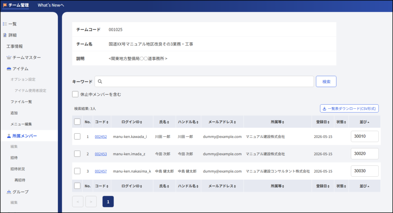Click 検索結果: 3人 text
Screen dimensions: 393x213
[x=85, y=109]
